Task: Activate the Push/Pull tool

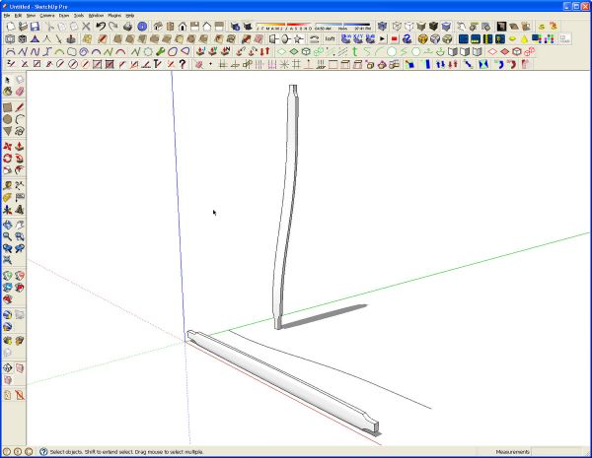Action: point(20,146)
